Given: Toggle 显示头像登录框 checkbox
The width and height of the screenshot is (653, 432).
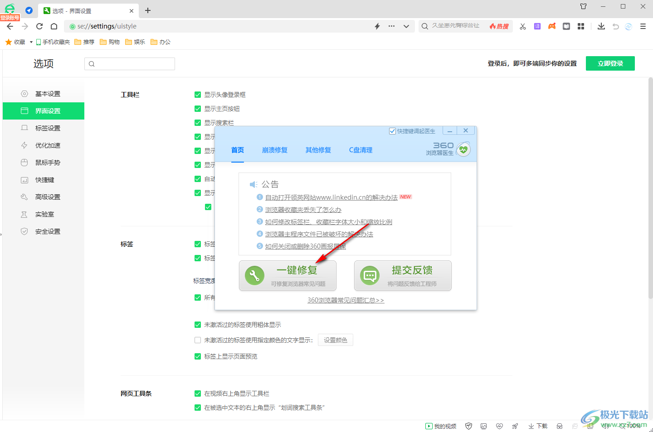Looking at the screenshot, I should pos(198,95).
